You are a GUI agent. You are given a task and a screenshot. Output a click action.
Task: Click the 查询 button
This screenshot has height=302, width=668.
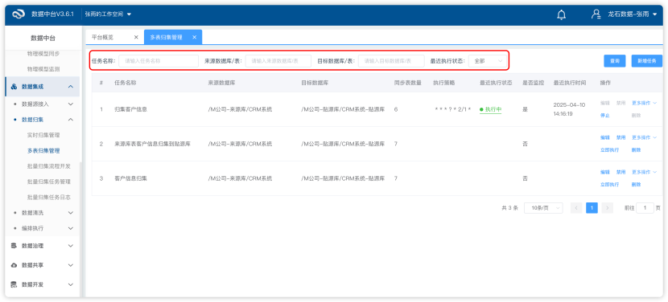(x=615, y=61)
